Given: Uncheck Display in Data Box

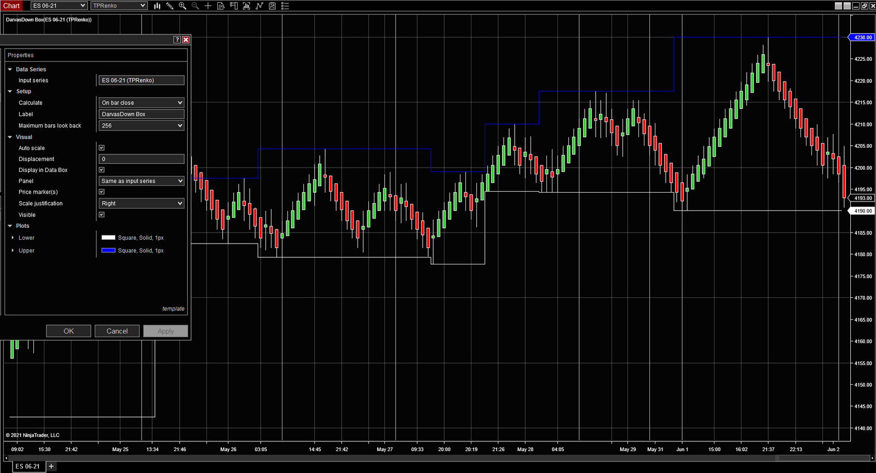Looking at the screenshot, I should point(101,170).
